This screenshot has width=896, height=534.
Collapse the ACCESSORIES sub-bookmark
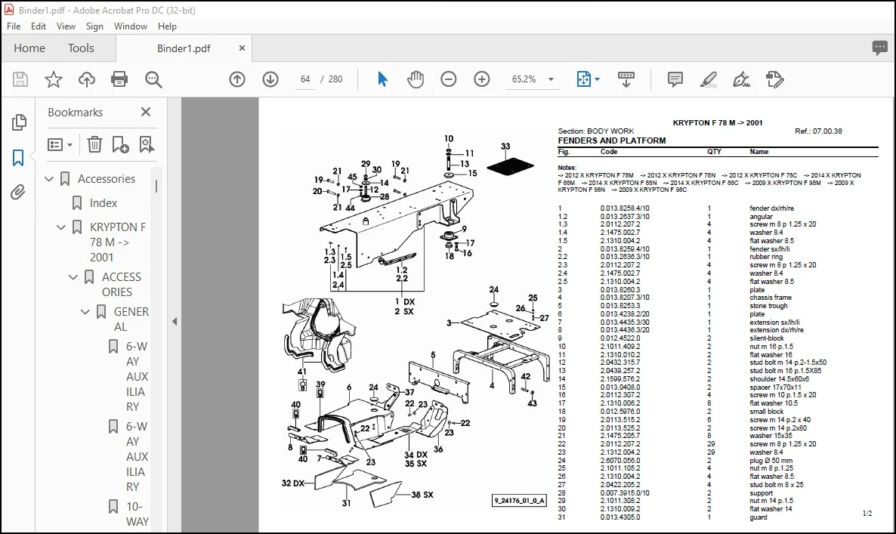(x=73, y=277)
